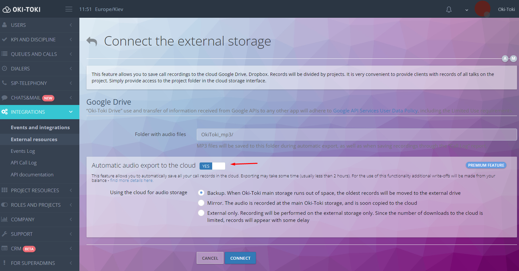This screenshot has width=519, height=271.
Task: Open the top-bar dropdown arrow near bell
Action: coord(467,10)
